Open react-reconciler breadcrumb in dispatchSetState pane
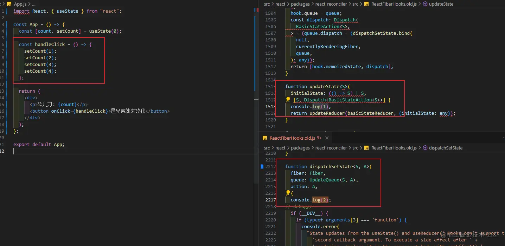This screenshot has height=246, width=505. click(331, 148)
